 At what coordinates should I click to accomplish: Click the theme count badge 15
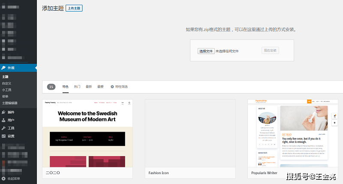pos(51,87)
